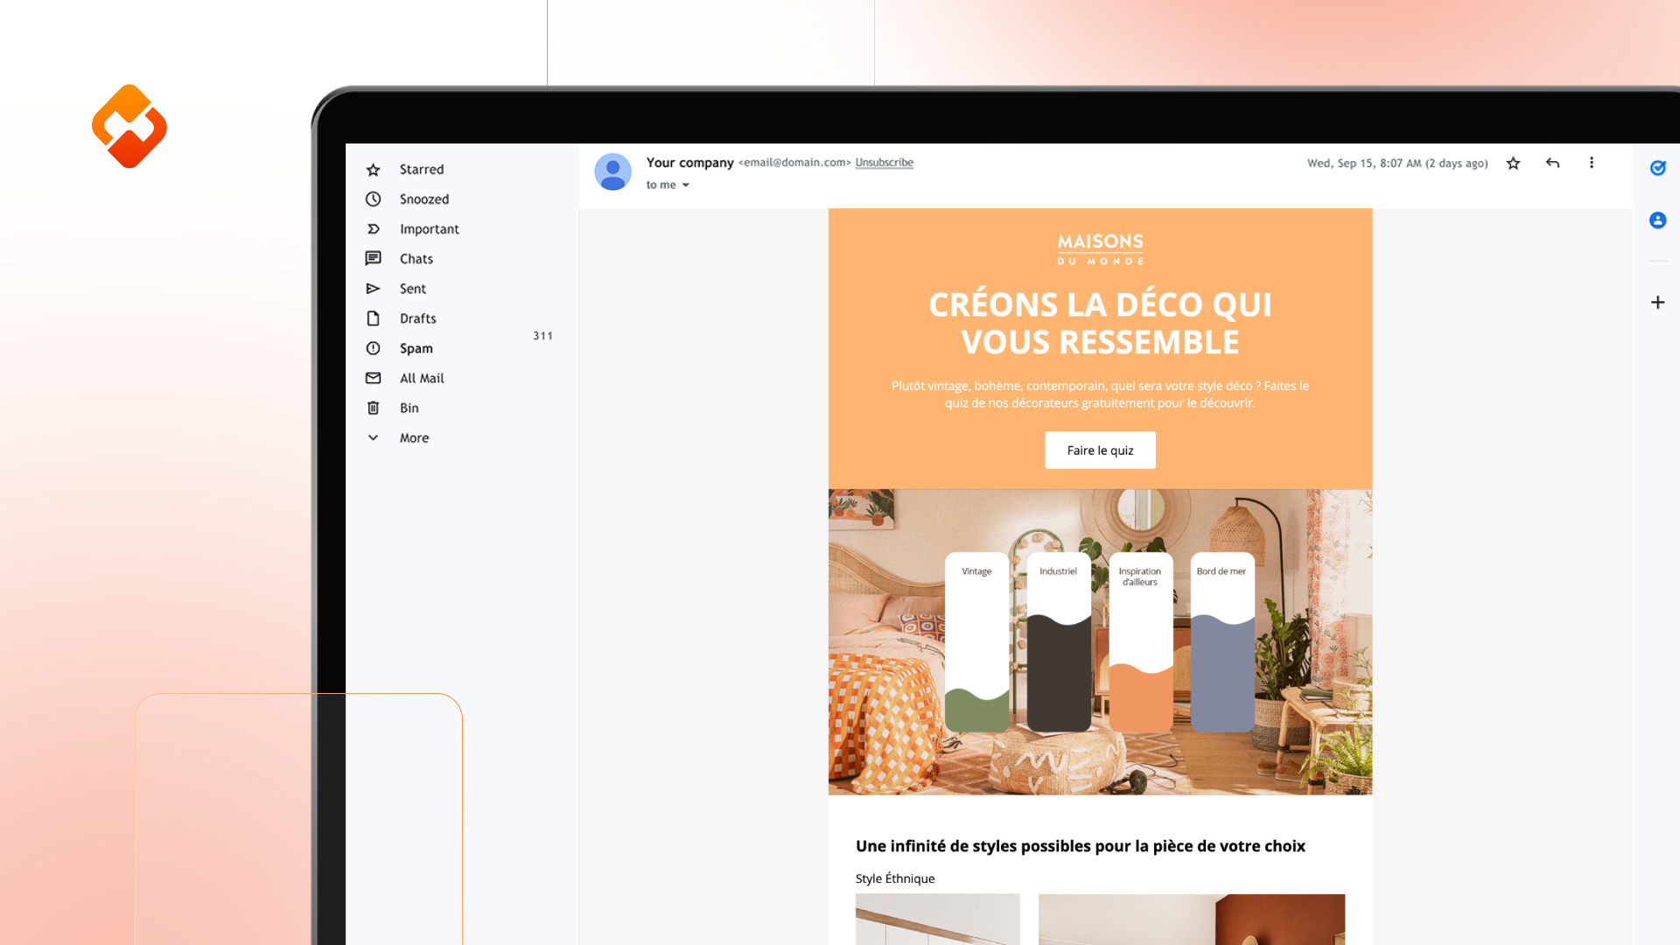Click the right Style Éthnique product thumbnail
This screenshot has width=1680, height=945.
click(1192, 919)
